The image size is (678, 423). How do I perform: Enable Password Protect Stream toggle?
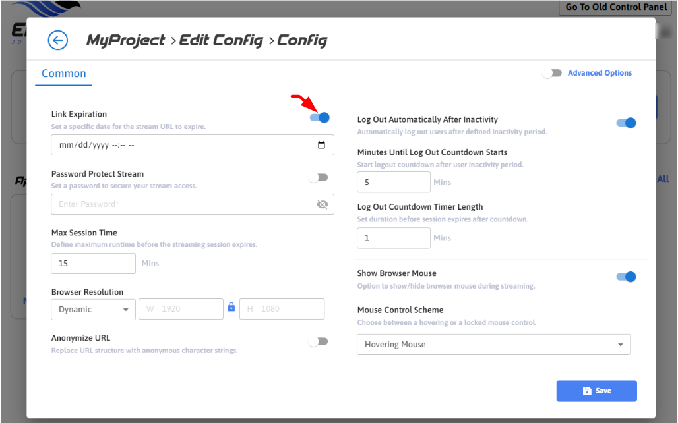coord(319,177)
